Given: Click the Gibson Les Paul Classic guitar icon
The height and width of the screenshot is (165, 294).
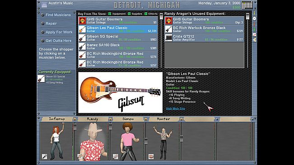Looking at the screenshot, I should pyautogui.click(x=82, y=29).
